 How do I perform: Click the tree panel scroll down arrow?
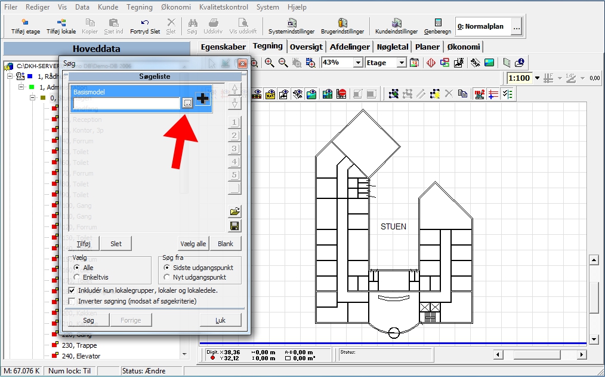point(184,354)
